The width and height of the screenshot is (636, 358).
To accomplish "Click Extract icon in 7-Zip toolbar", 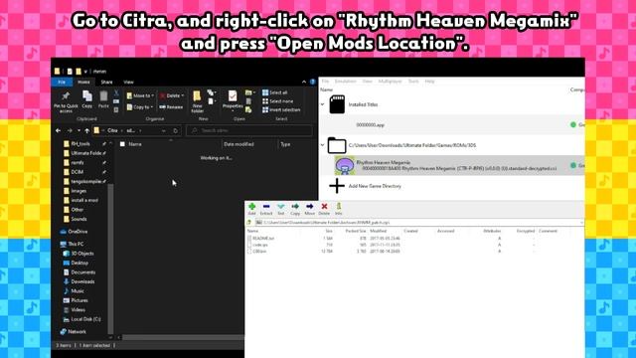I will click(x=266, y=207).
